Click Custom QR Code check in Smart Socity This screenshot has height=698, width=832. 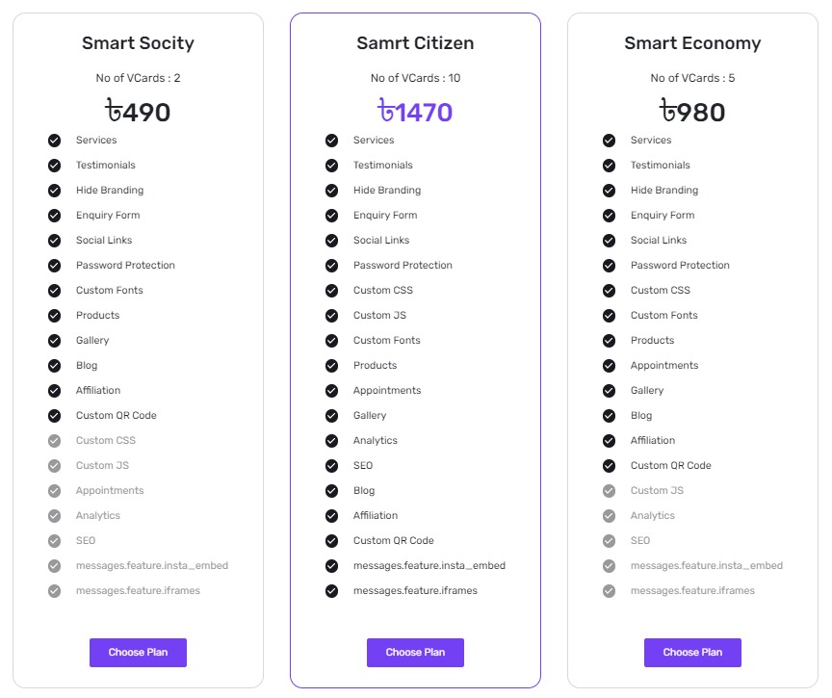click(54, 416)
